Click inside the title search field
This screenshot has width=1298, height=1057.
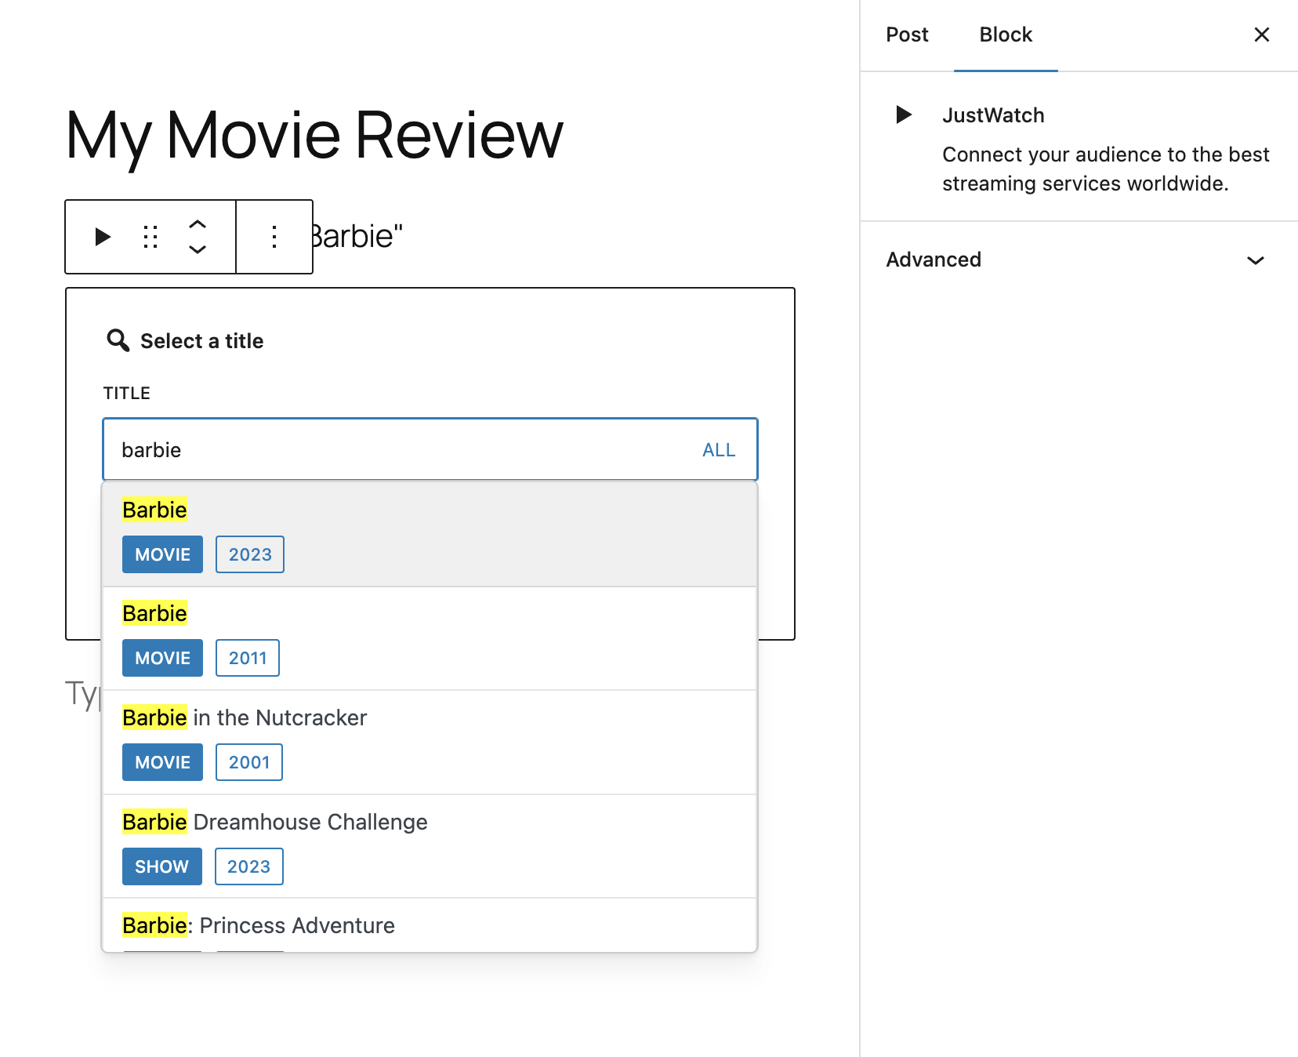coord(353,449)
